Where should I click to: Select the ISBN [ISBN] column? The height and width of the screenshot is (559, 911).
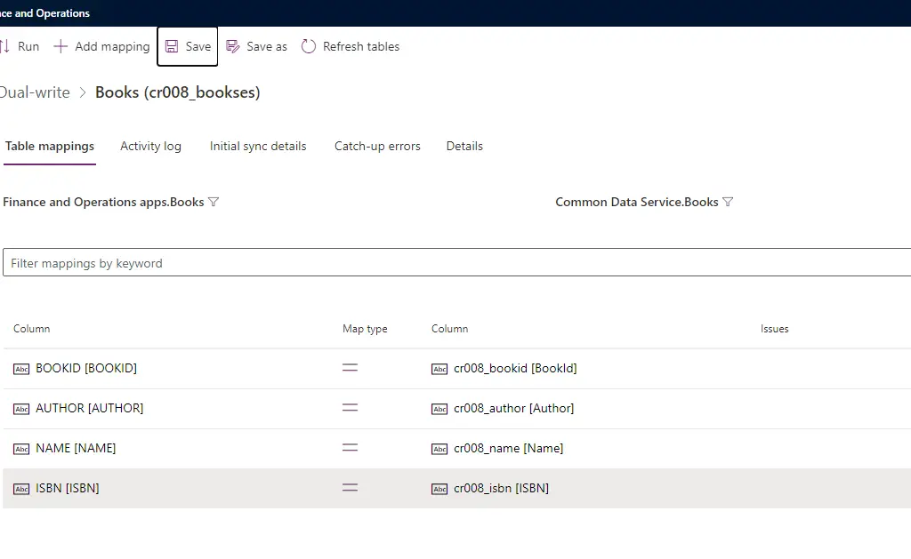[68, 488]
